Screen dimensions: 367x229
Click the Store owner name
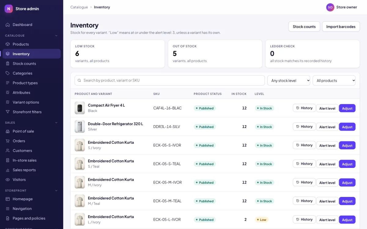(347, 7)
